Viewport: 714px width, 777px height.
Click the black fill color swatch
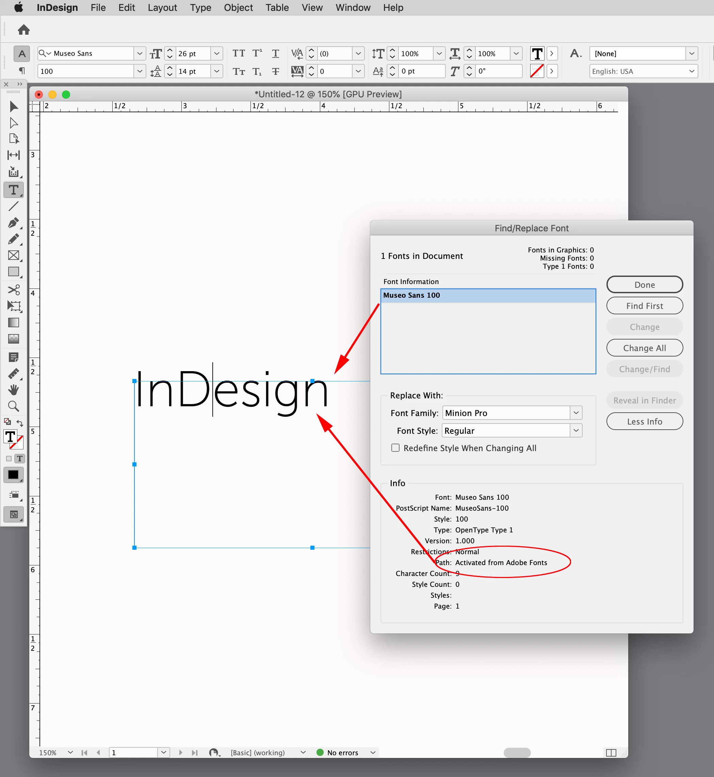(13, 475)
